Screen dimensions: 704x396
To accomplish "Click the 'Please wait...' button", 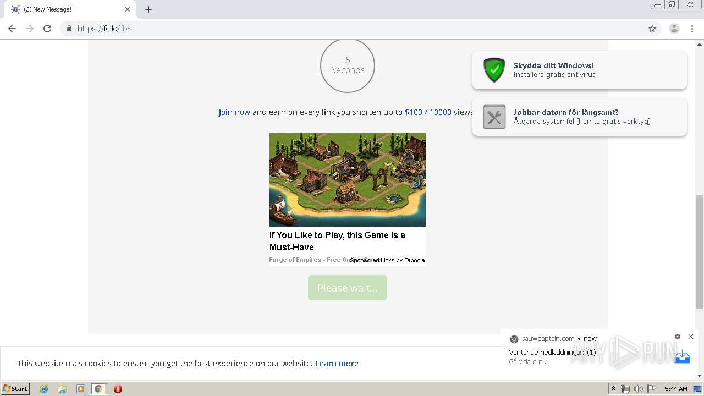I will [348, 288].
